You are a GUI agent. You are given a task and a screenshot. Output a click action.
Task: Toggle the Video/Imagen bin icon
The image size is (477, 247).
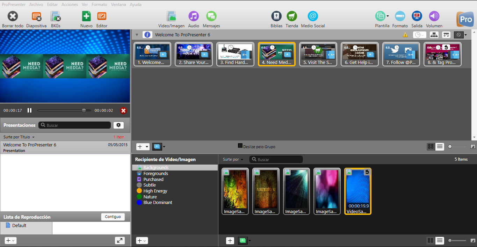pyautogui.click(x=171, y=16)
